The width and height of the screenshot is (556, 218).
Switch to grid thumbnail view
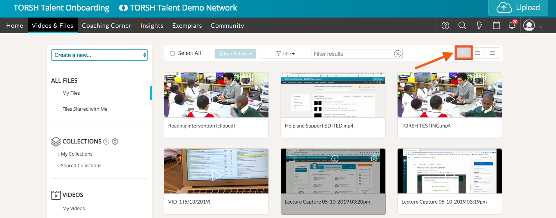[x=463, y=53]
